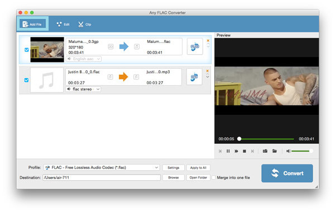Open the snapshot folder icon
Image resolution: width=335 pixels, height=212 pixels.
click(275, 151)
